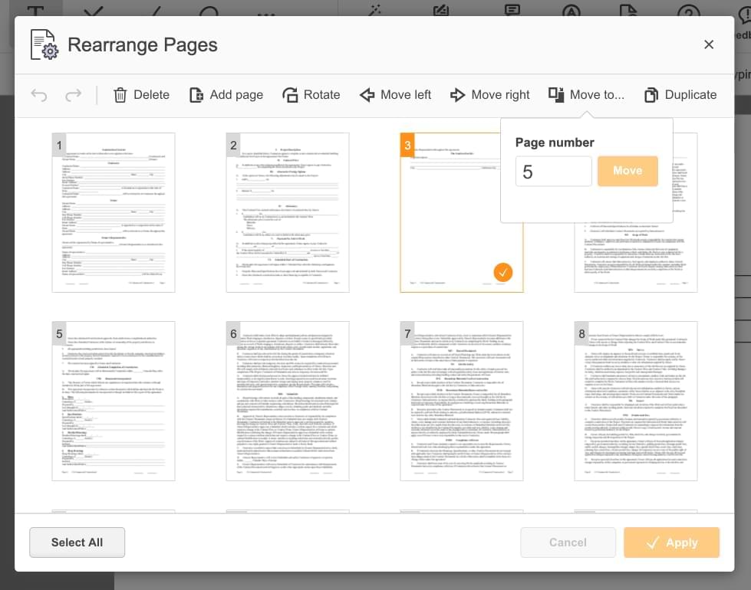Move the selected page left

tap(395, 95)
